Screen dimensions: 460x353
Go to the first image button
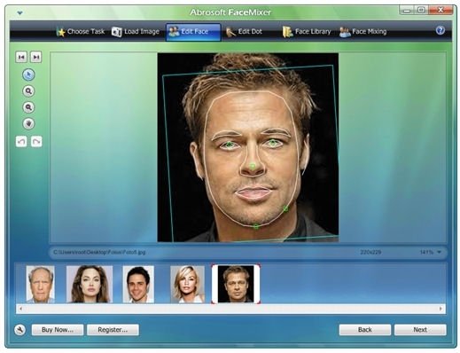[x=21, y=57]
